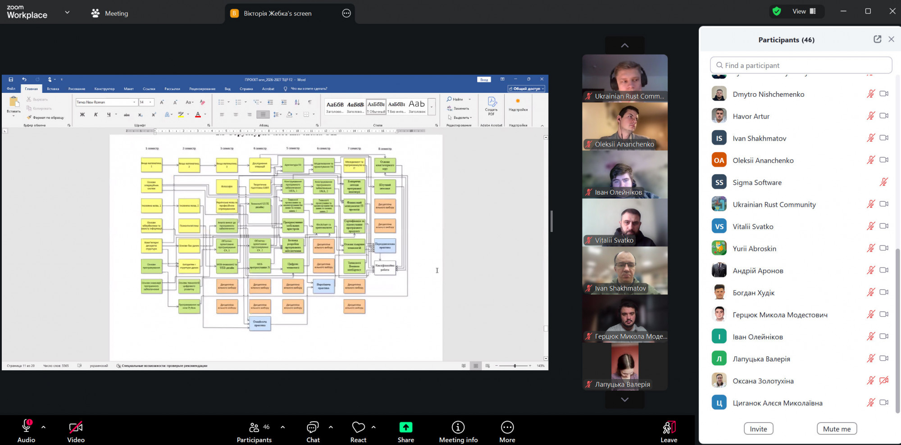Click the React heart icon
Viewport: 901px width, 445px height.
[x=358, y=427]
